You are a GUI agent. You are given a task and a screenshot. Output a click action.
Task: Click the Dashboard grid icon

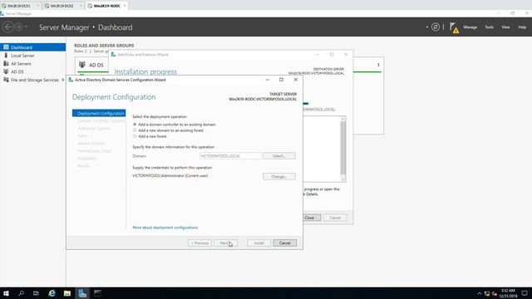click(x=6, y=47)
